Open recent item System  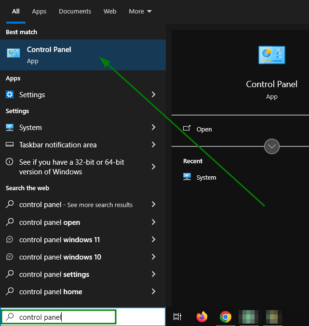[206, 178]
